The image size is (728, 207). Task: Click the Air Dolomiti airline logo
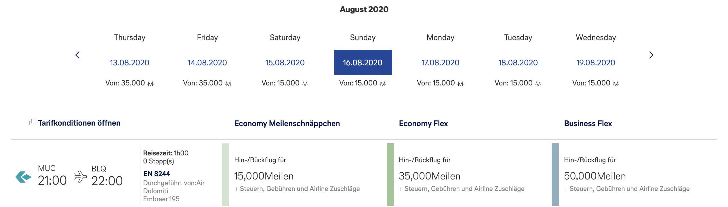pyautogui.click(x=23, y=177)
